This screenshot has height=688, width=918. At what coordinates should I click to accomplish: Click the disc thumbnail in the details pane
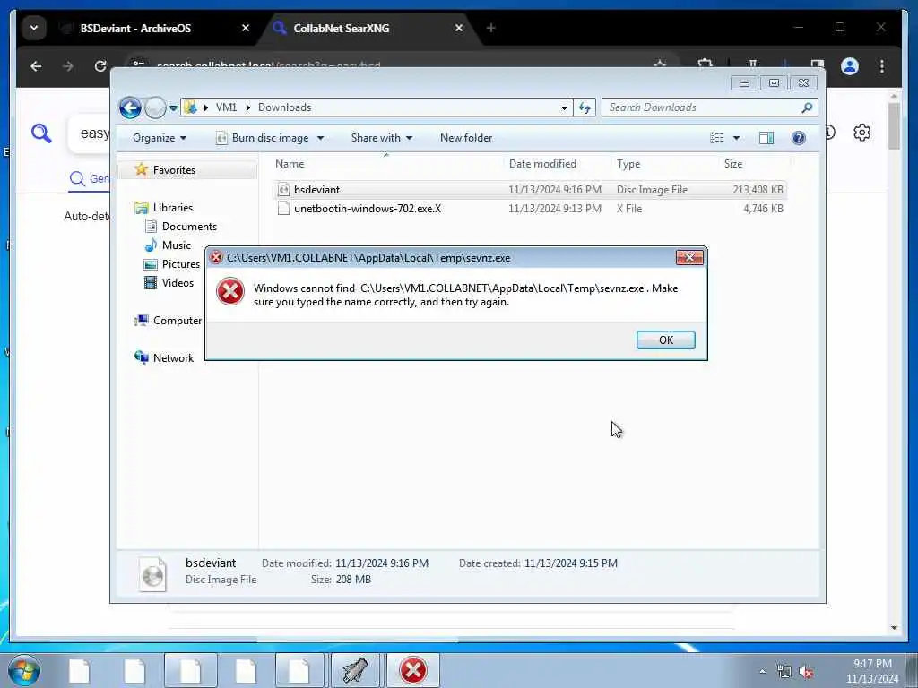152,575
